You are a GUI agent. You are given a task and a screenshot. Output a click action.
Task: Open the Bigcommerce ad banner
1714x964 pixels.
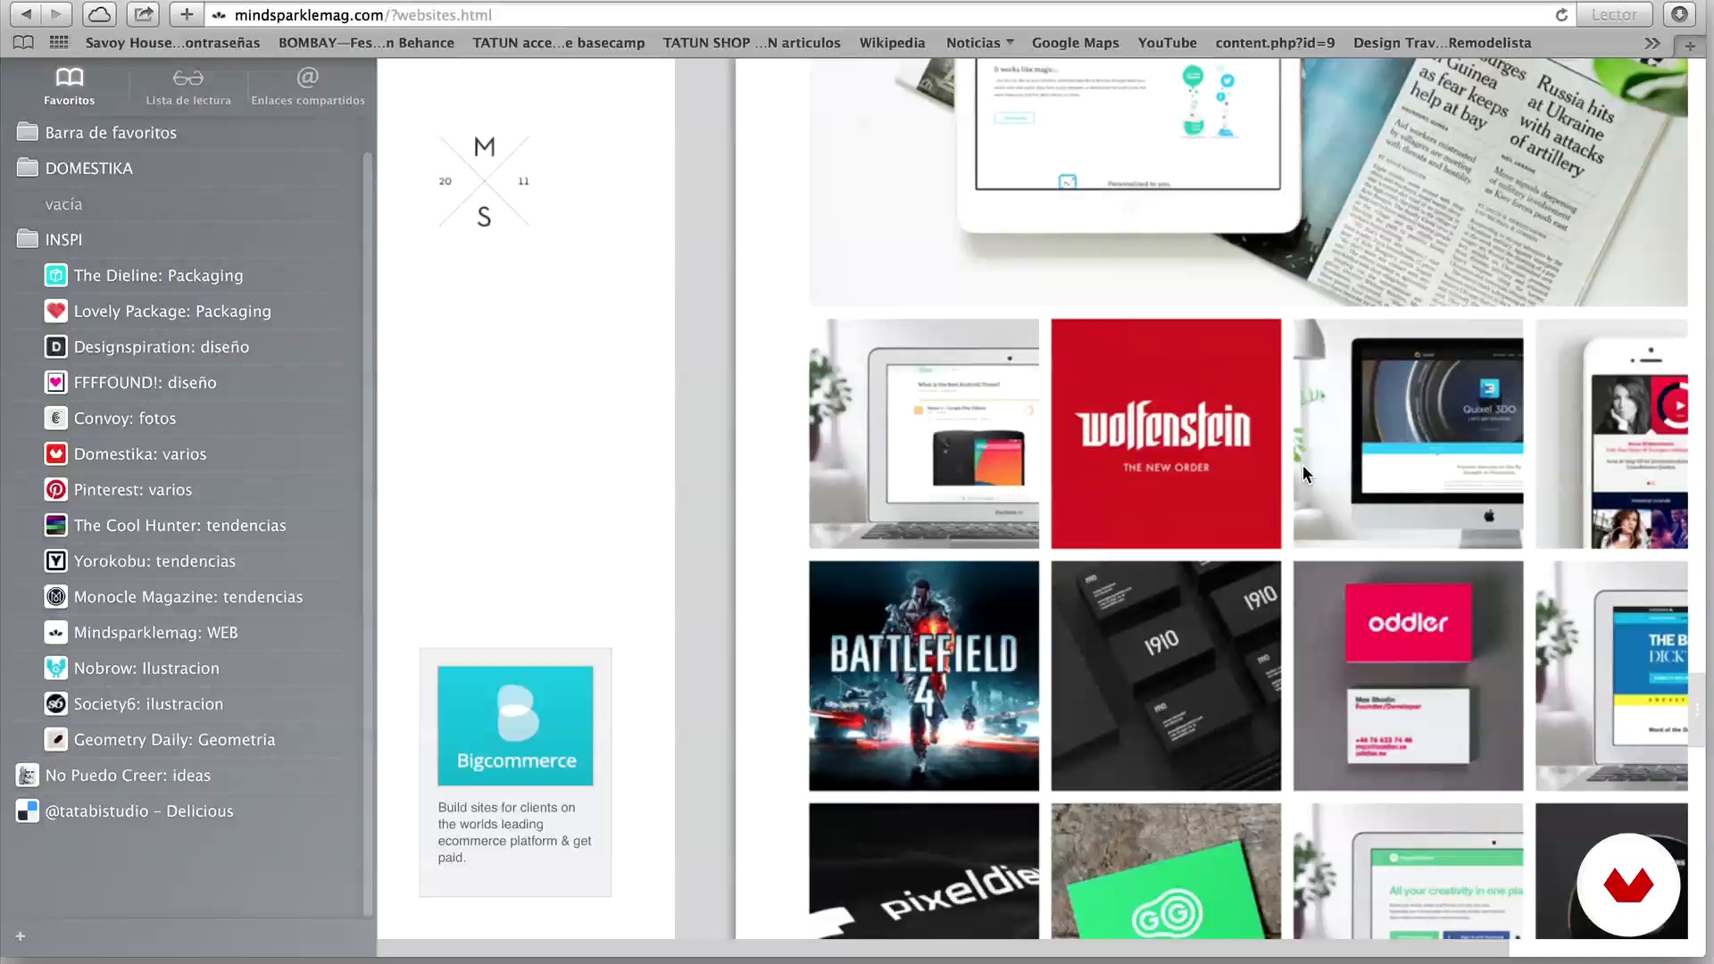[515, 772]
